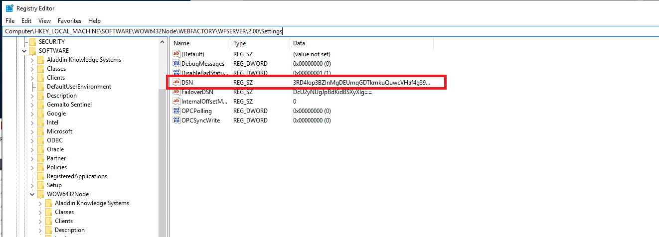The height and width of the screenshot is (237, 659).
Task: Click the Microsoft key folder icon
Action: coord(40,131)
